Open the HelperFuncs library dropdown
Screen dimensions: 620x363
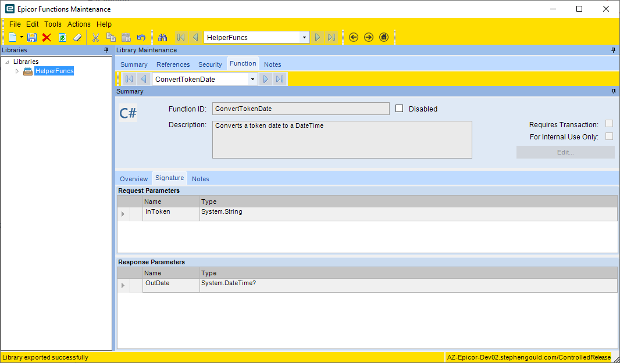[304, 38]
